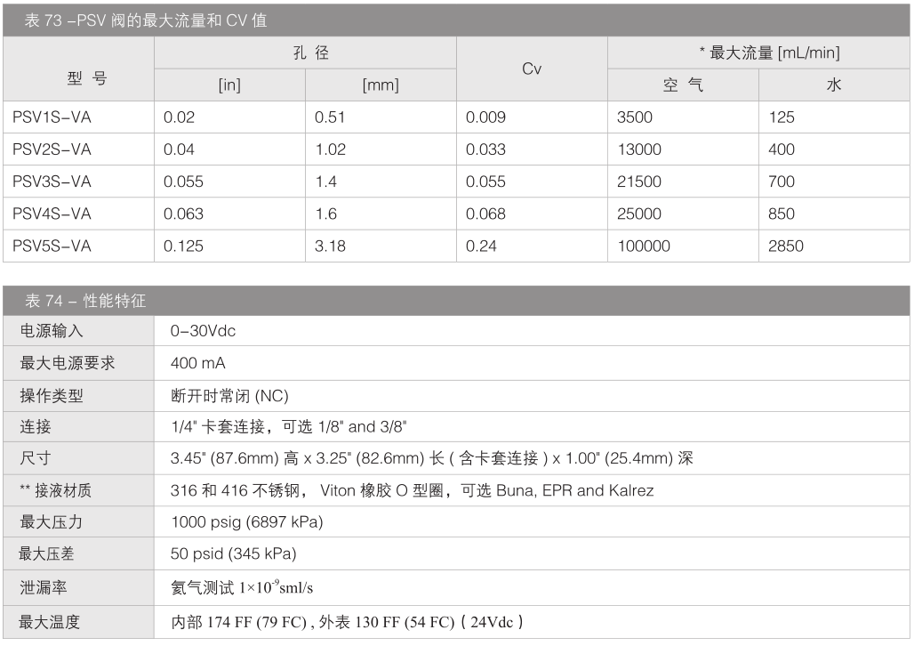Click air flow value '100000'
This screenshot has width=914, height=646.
coord(644,246)
